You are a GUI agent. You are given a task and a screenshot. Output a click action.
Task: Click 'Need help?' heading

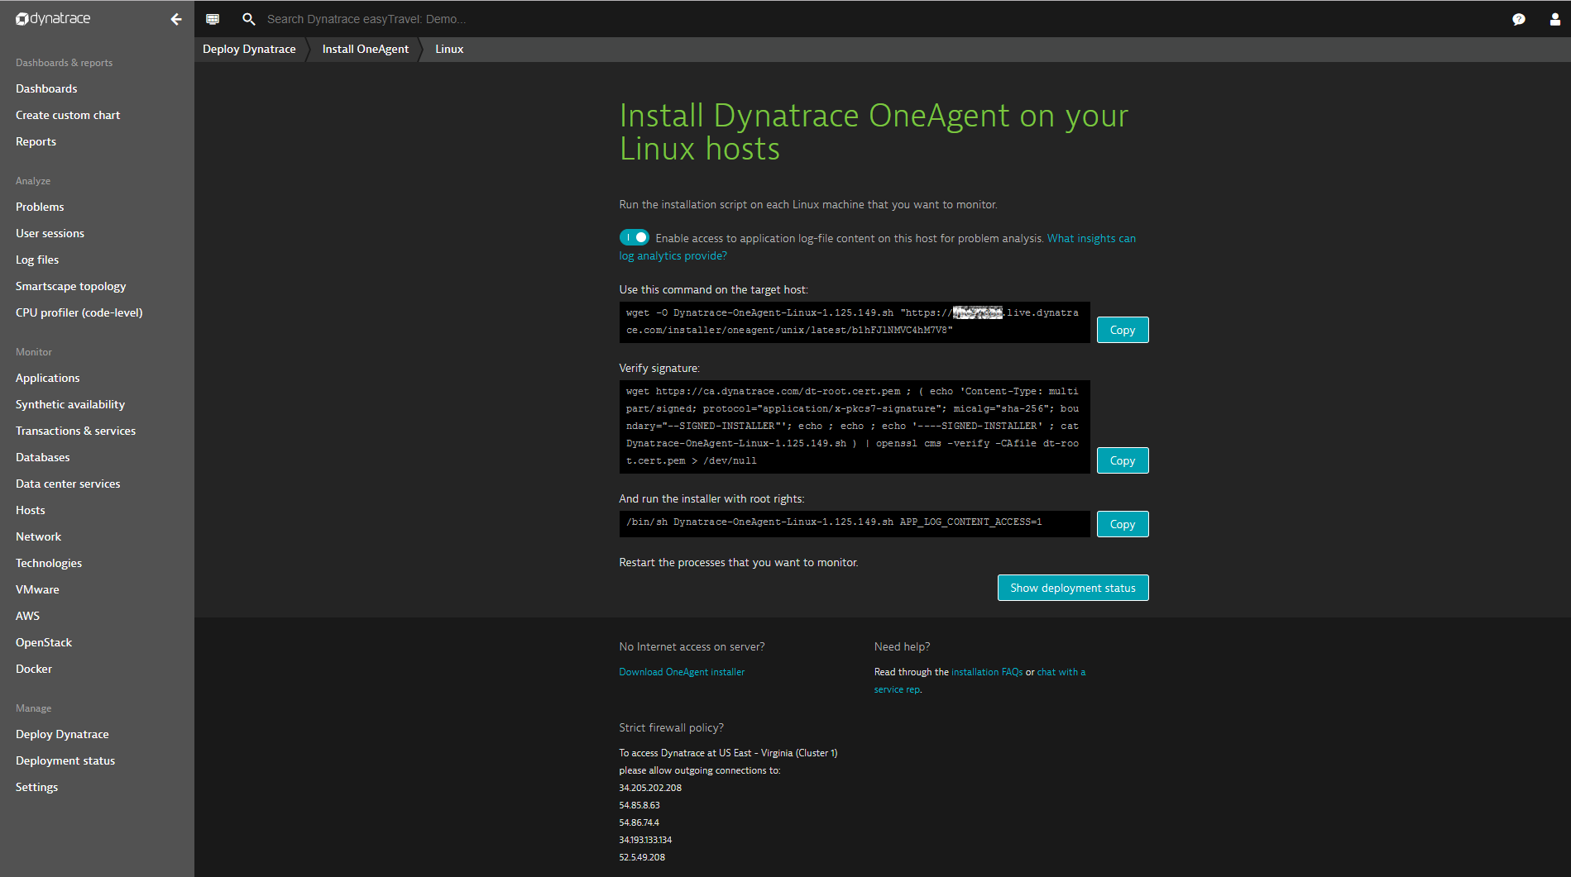point(902,646)
